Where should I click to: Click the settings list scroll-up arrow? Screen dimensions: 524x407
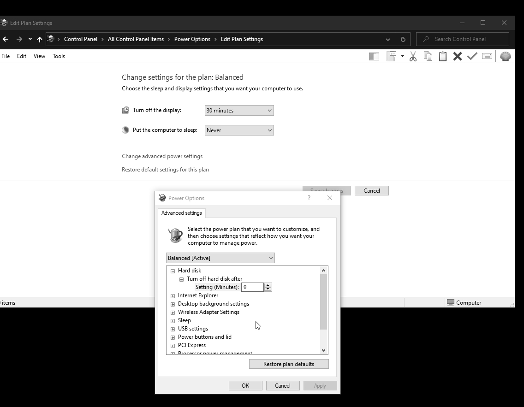tap(323, 271)
